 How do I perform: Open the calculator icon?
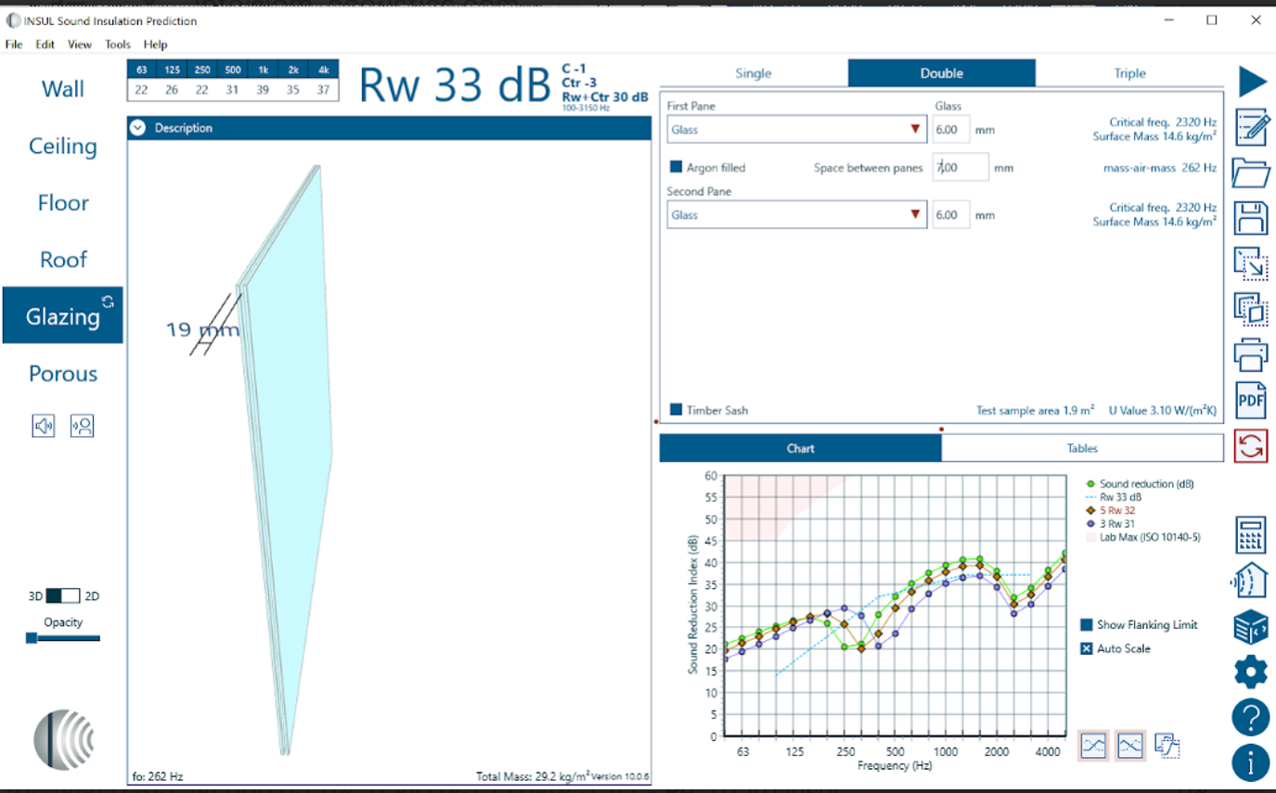(1251, 535)
